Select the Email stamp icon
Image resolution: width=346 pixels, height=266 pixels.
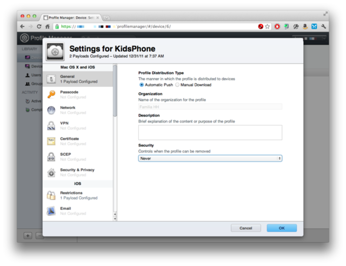[x=51, y=211]
